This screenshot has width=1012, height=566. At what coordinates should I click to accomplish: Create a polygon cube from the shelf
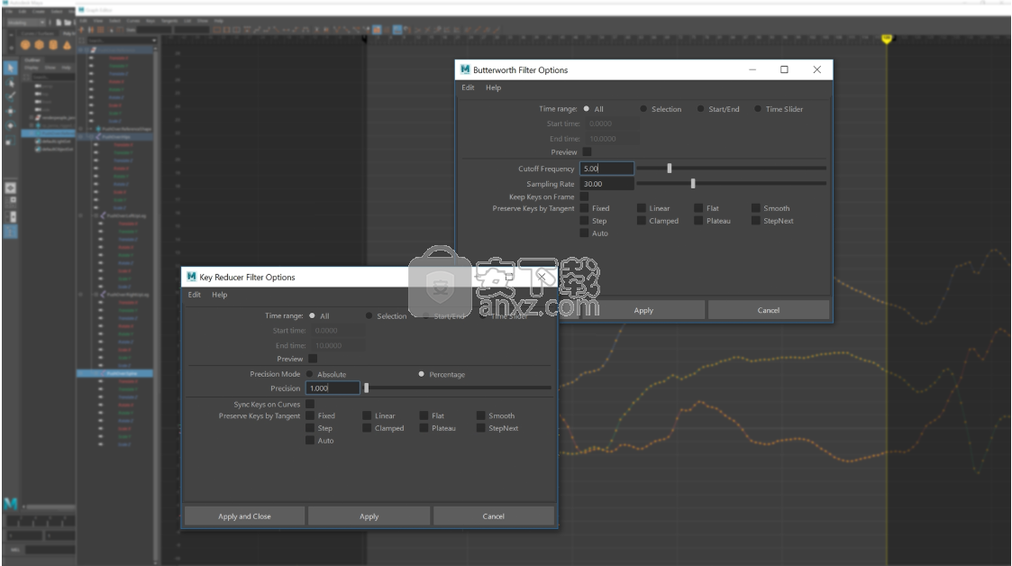coord(40,45)
